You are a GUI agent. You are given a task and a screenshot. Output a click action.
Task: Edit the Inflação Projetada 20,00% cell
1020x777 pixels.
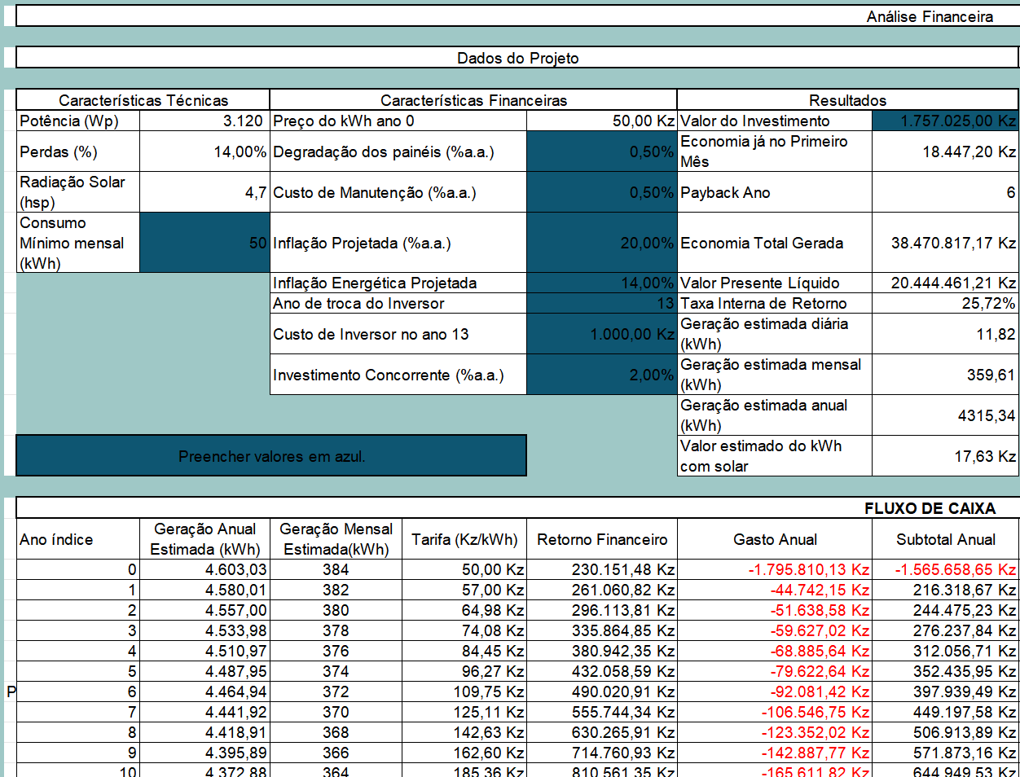[x=602, y=243]
